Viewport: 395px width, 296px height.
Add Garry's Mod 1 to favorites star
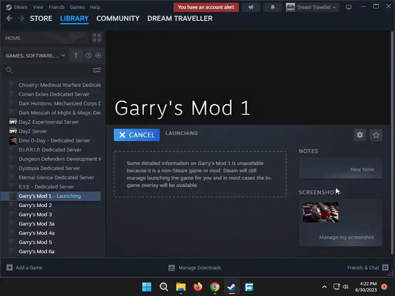pyautogui.click(x=376, y=135)
